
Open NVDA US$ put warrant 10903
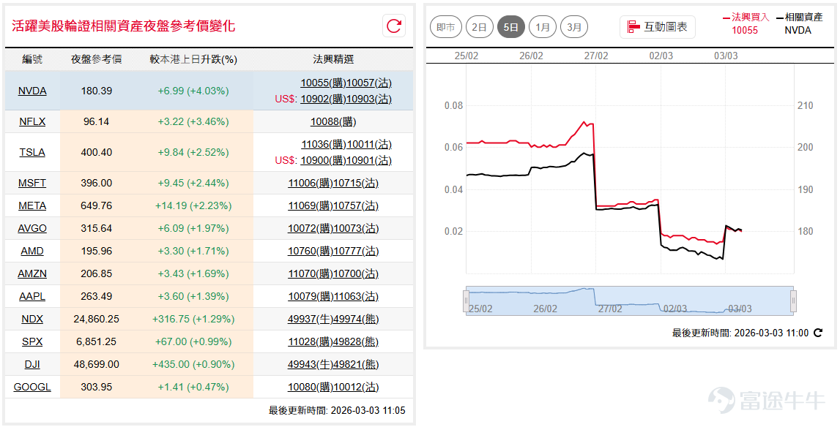(x=369, y=99)
